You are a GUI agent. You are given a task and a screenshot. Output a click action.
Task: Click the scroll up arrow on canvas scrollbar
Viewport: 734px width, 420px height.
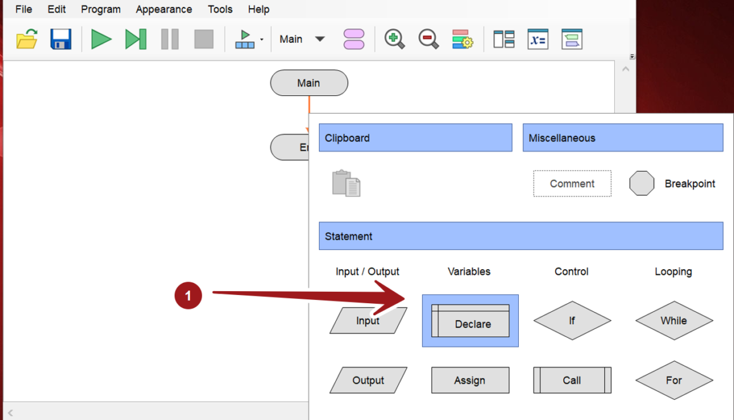[x=626, y=69]
